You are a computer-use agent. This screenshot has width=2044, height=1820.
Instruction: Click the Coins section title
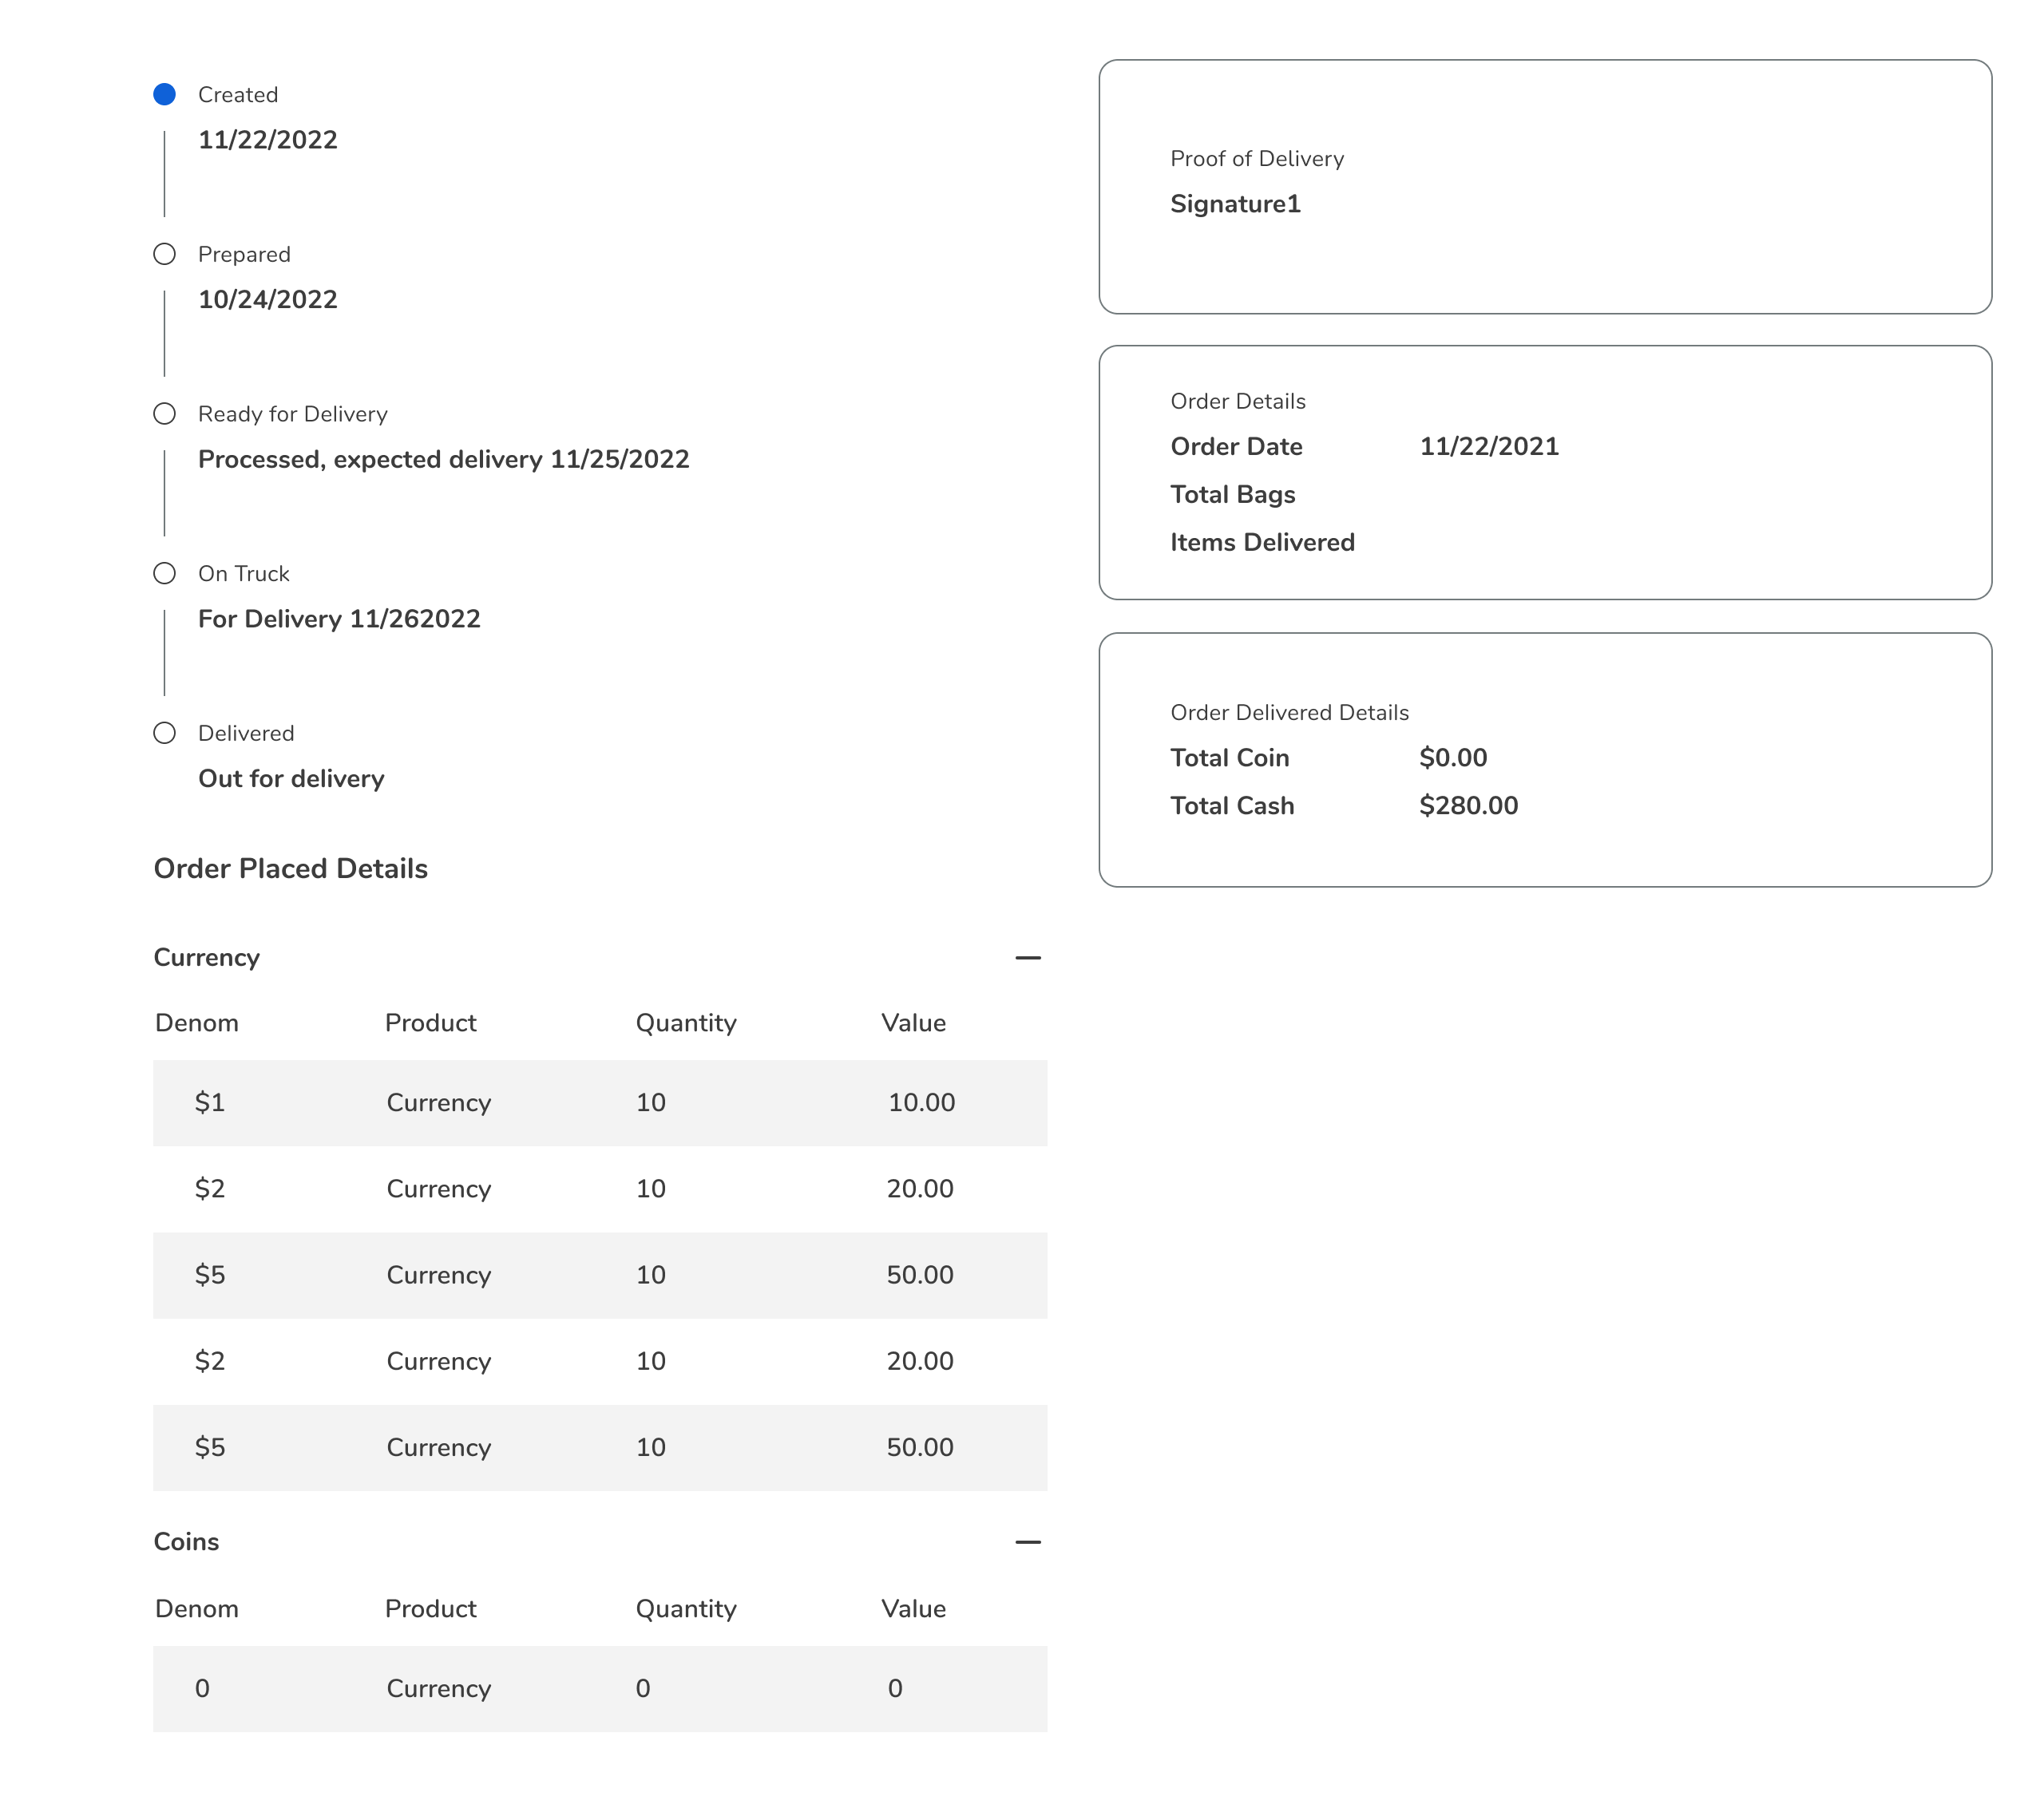pos(186,1542)
